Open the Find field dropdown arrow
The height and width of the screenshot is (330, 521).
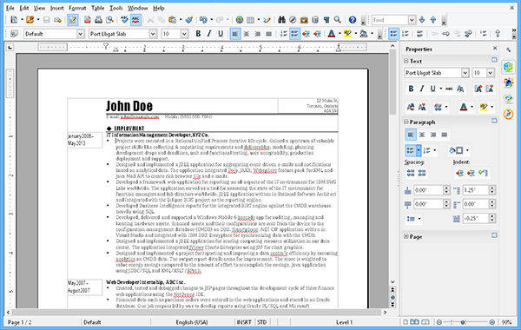[412, 20]
